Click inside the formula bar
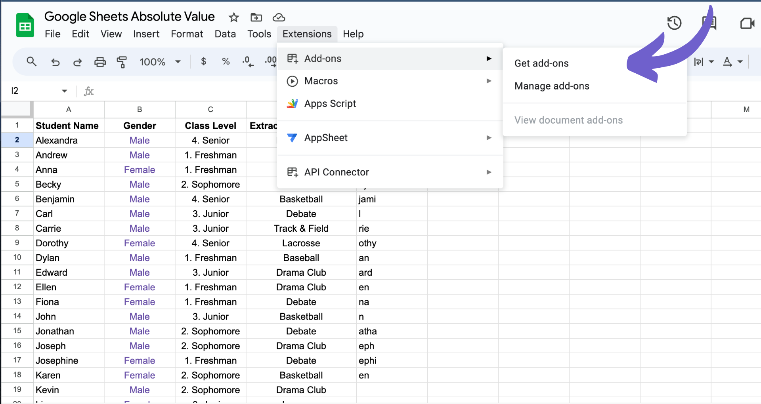 pyautogui.click(x=198, y=91)
